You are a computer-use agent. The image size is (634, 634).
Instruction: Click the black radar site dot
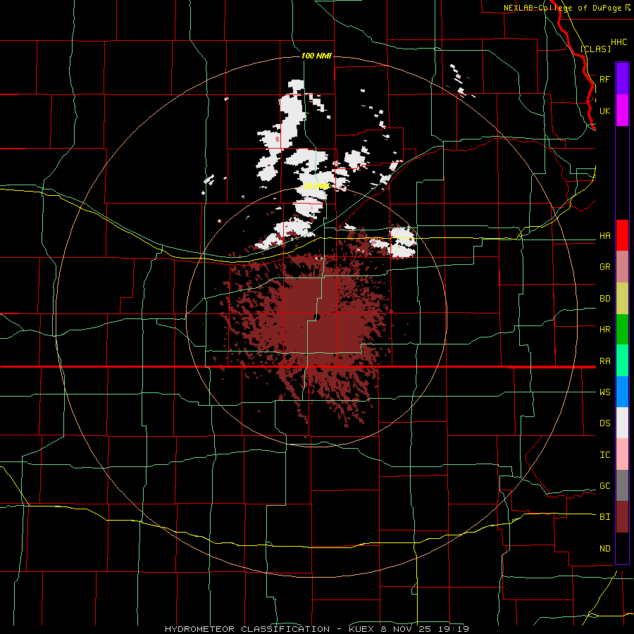point(317,318)
